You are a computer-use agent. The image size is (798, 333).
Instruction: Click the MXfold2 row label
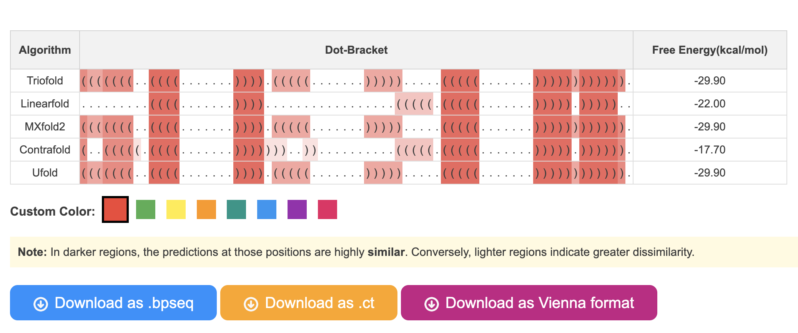(45, 127)
